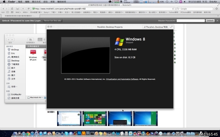Select 音樂 in Finder sidebar
220x137 pixels.
11,72
